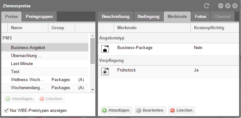Open Bearbeiten gear button
The width and height of the screenshot is (241, 118).
150,110
